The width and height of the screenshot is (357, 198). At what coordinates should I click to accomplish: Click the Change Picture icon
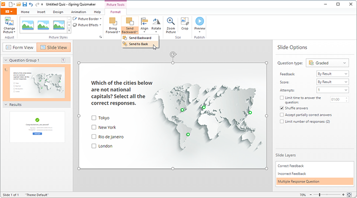[9, 21]
